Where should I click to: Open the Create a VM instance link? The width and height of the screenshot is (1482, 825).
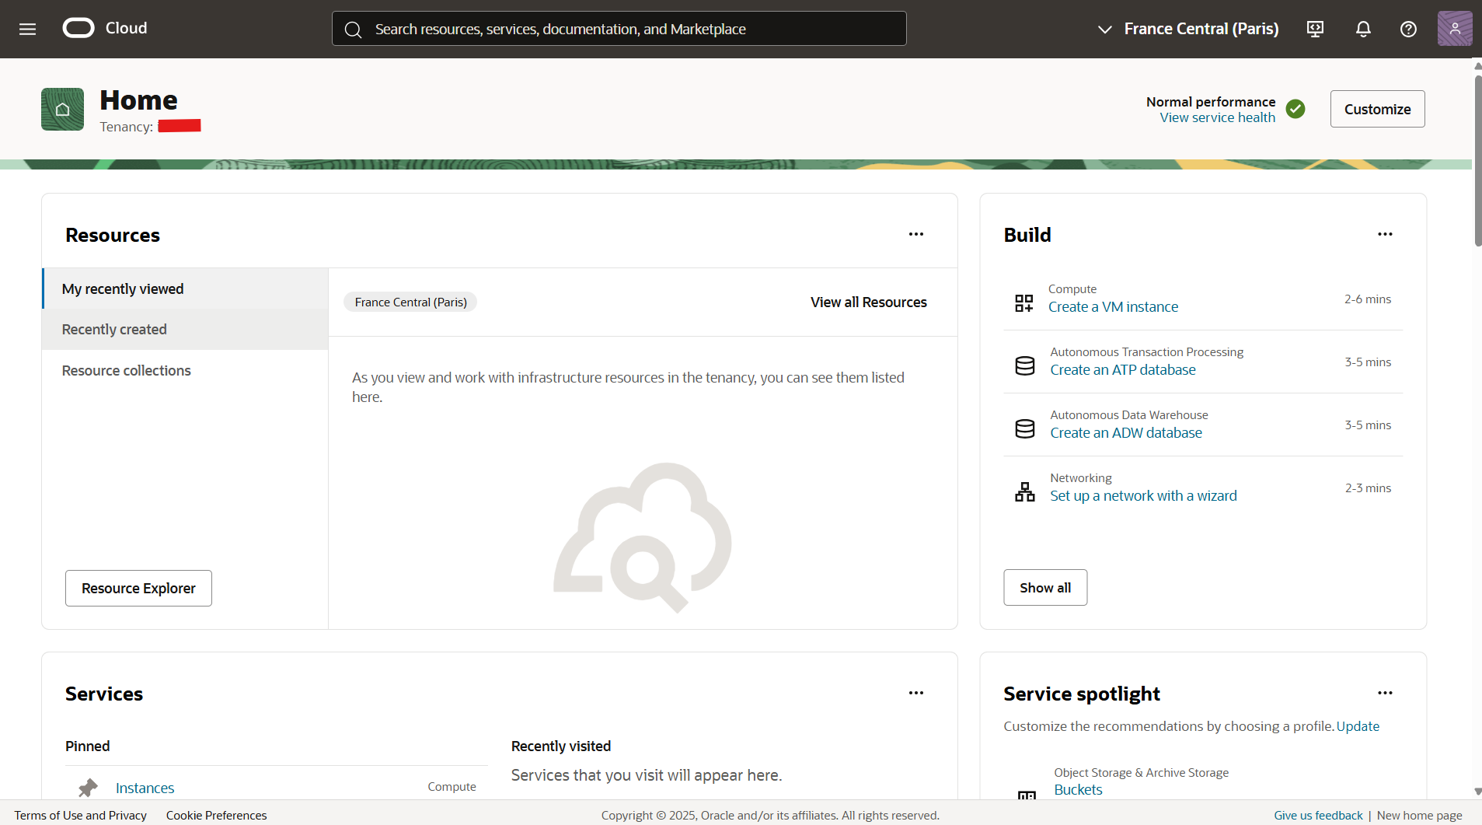pyautogui.click(x=1113, y=306)
